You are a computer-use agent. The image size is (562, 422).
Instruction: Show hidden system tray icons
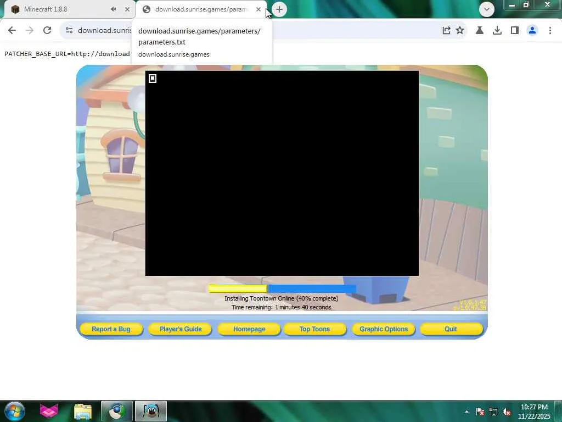click(x=467, y=412)
